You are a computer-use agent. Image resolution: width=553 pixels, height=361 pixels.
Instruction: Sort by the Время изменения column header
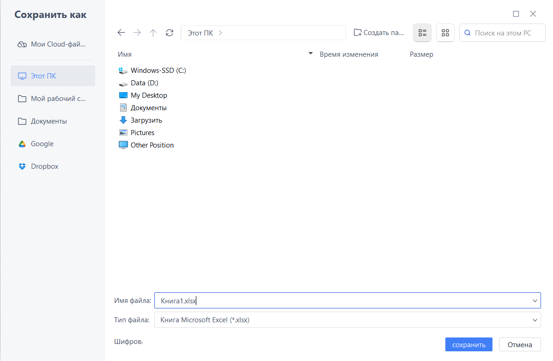pos(349,54)
